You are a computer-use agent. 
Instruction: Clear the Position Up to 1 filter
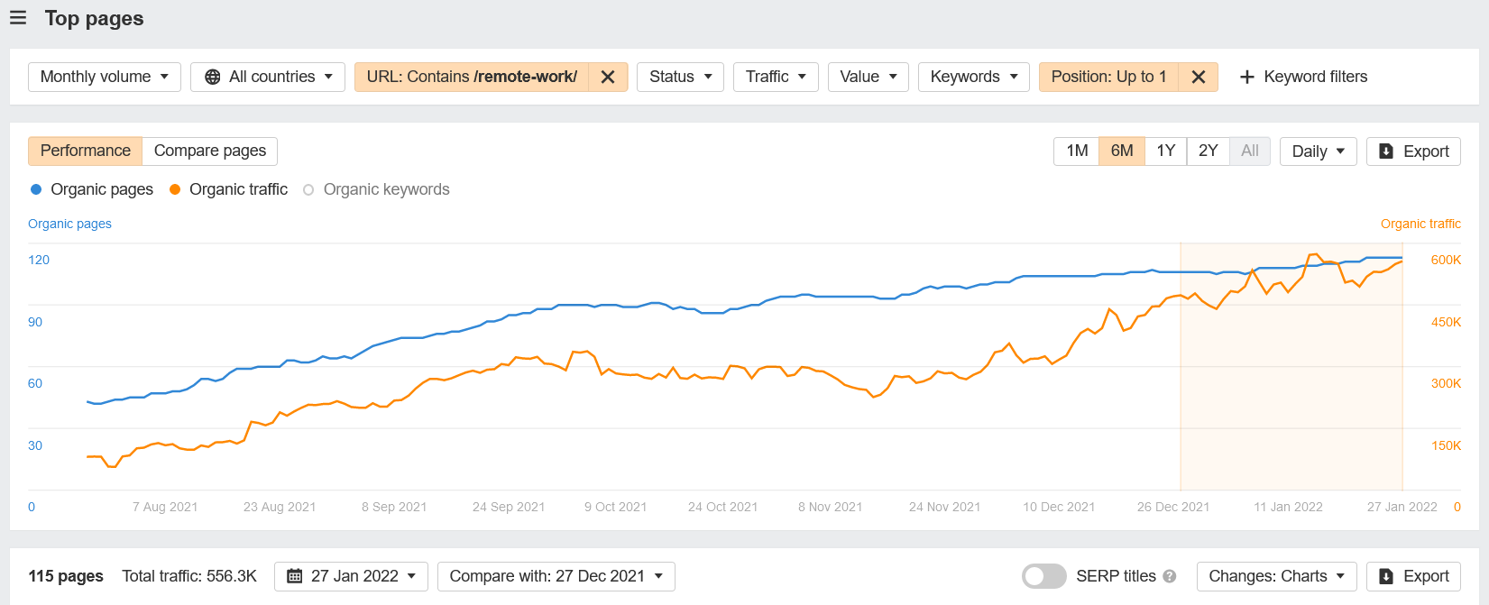coord(1199,78)
